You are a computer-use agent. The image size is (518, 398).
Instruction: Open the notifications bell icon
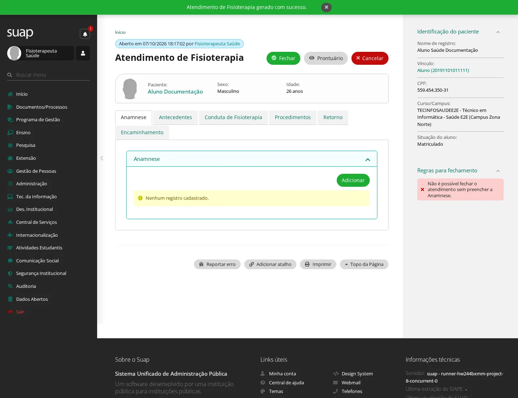point(85,34)
